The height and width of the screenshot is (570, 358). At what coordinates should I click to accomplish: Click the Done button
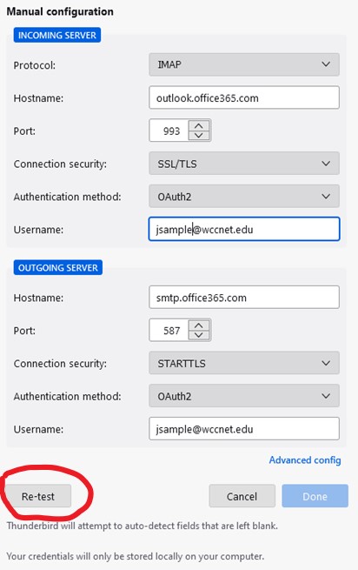tap(315, 496)
